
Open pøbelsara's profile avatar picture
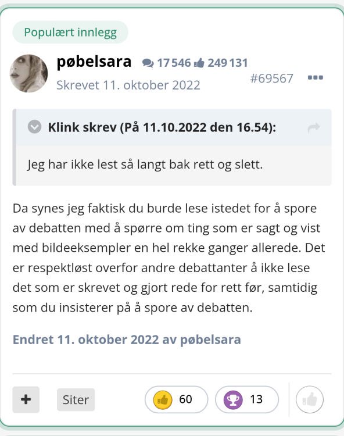[28, 73]
